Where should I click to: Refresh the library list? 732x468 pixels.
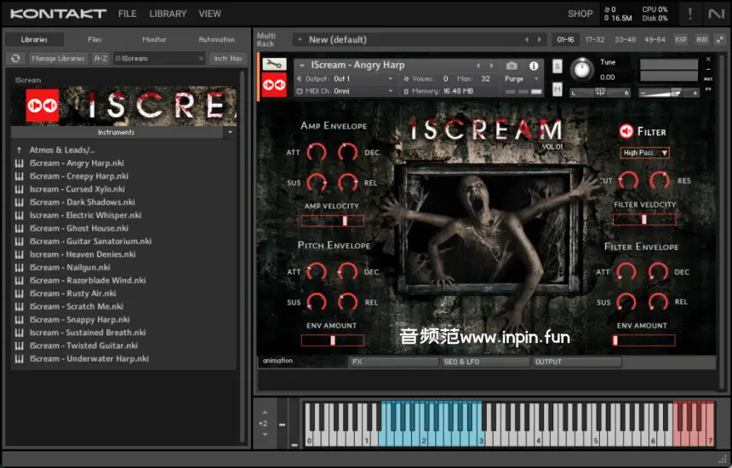15,58
